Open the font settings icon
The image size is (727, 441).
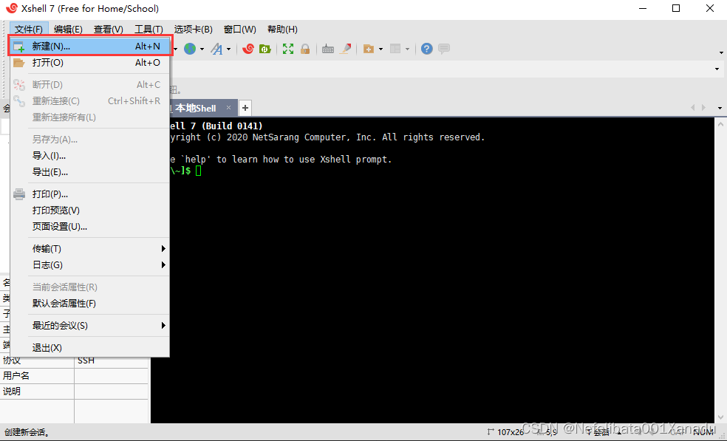216,49
